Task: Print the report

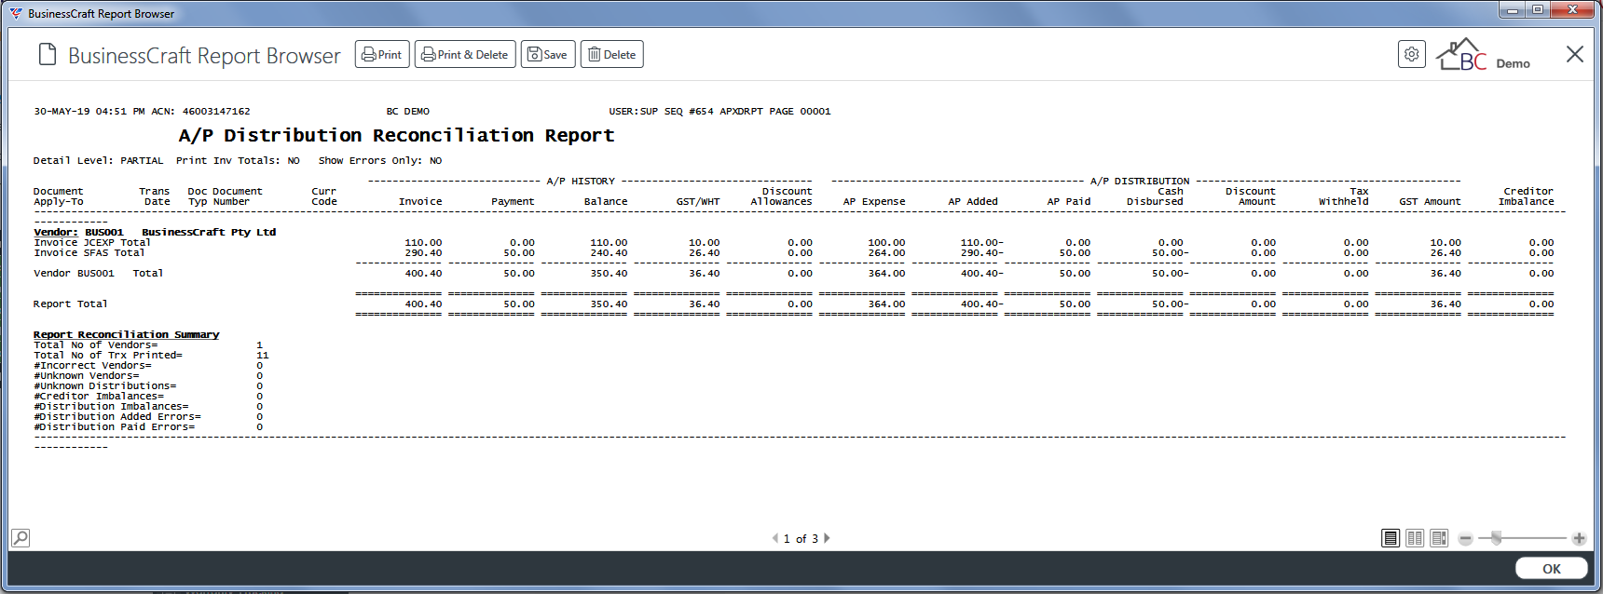Action: point(382,54)
